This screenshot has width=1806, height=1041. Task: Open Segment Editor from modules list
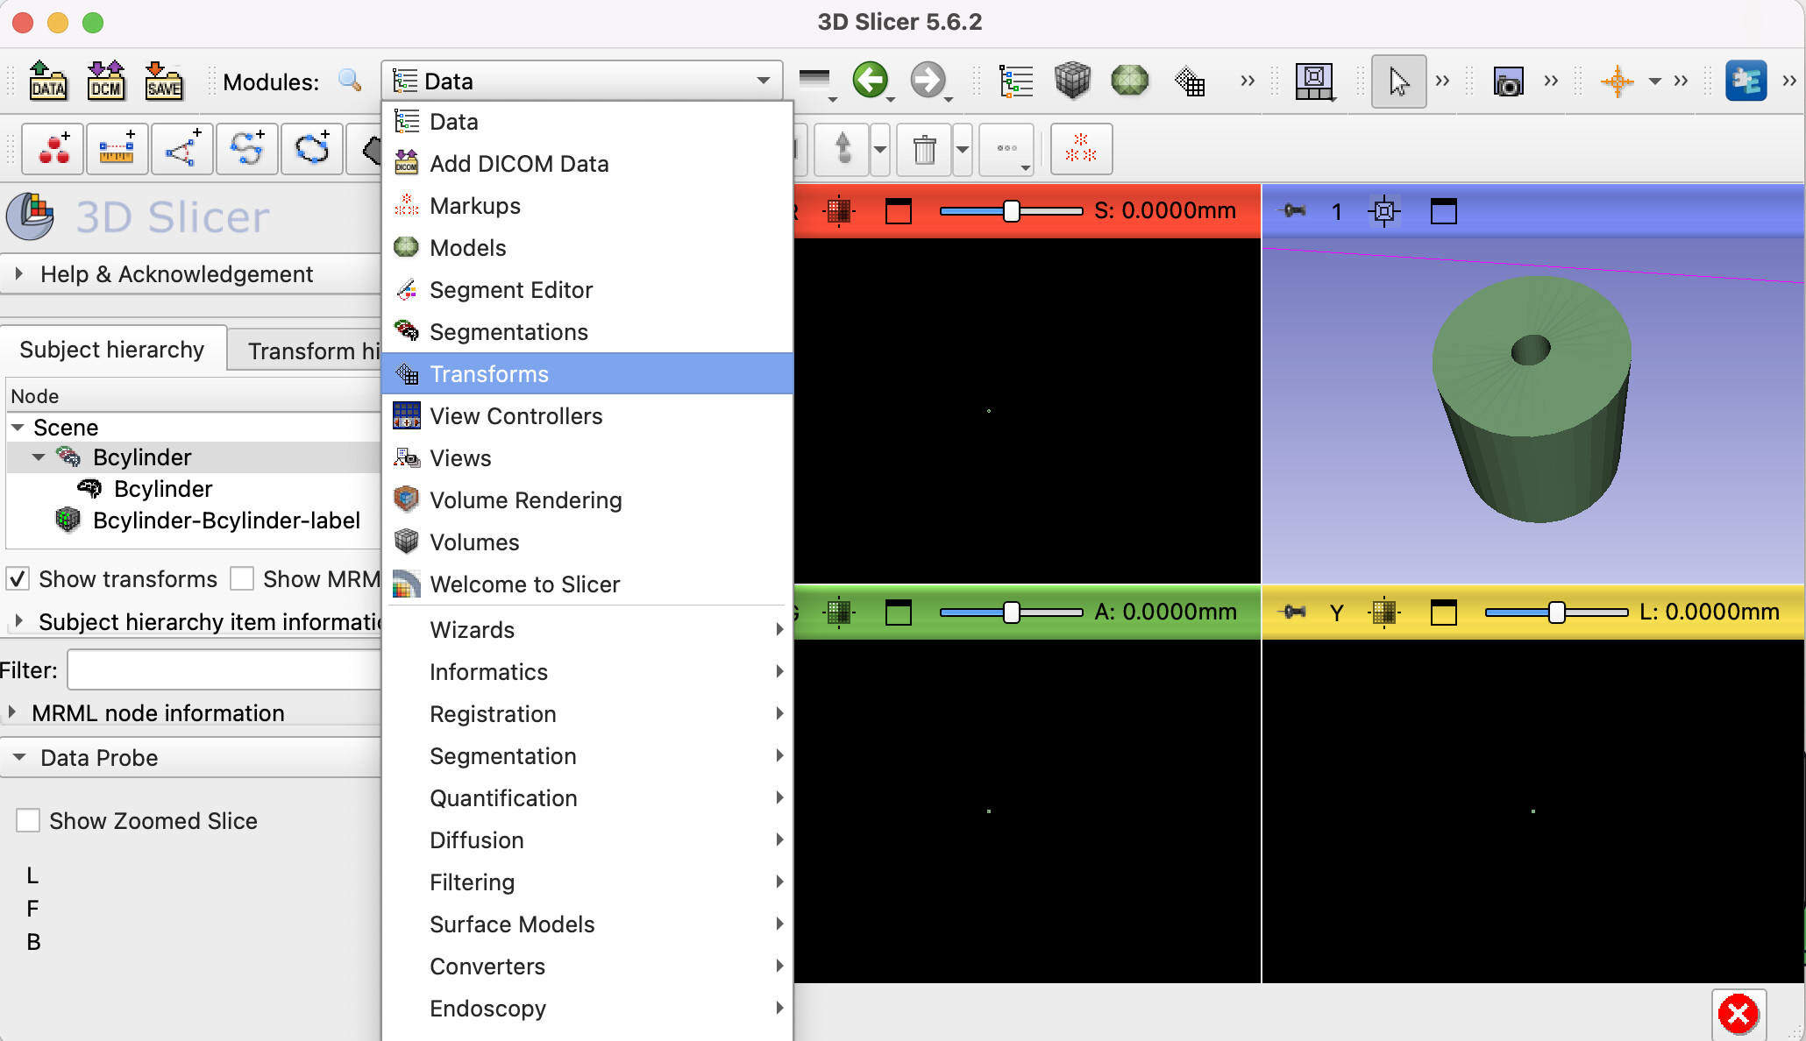[x=510, y=290]
